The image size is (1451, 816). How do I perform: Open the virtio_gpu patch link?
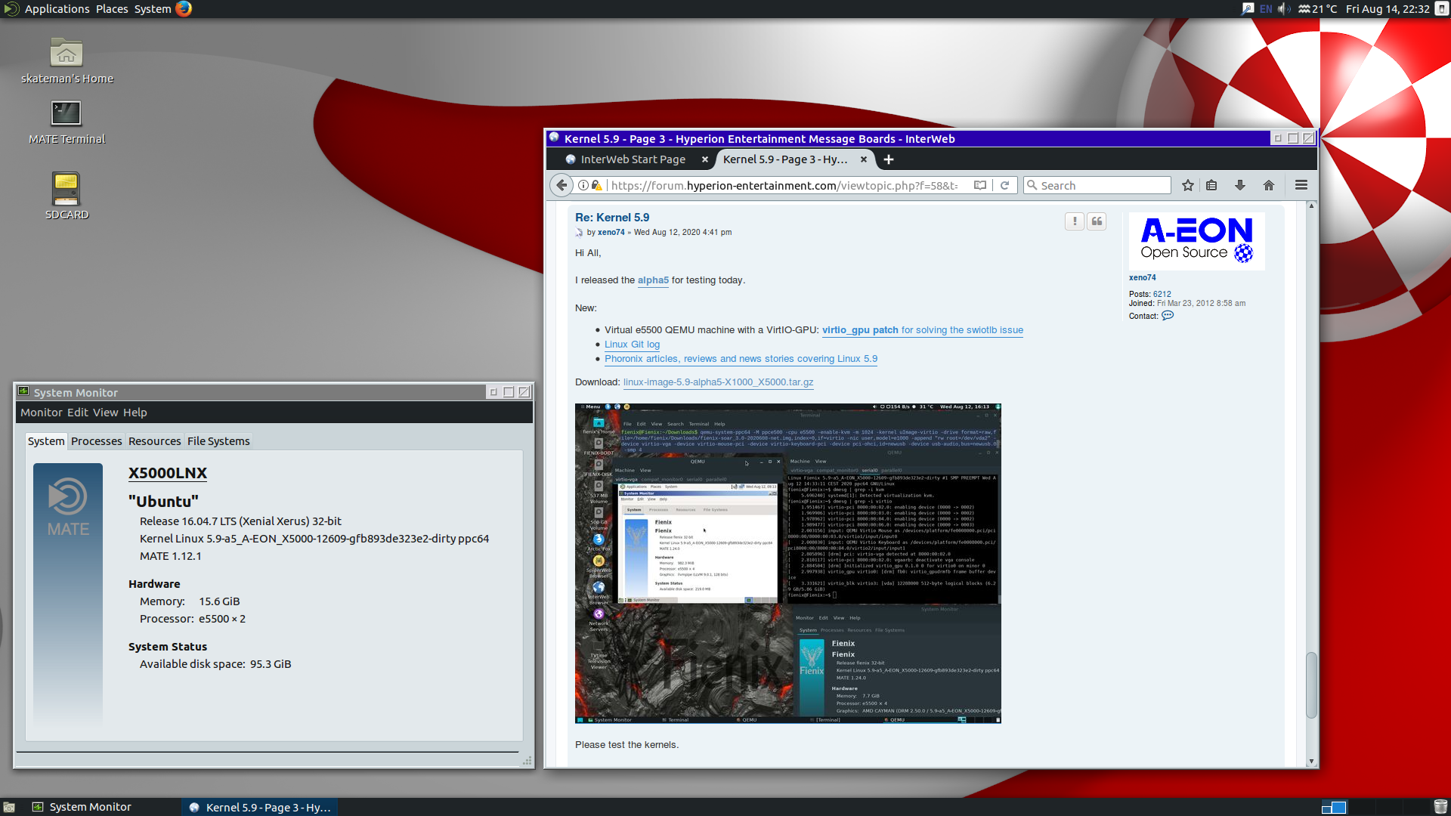coord(923,330)
